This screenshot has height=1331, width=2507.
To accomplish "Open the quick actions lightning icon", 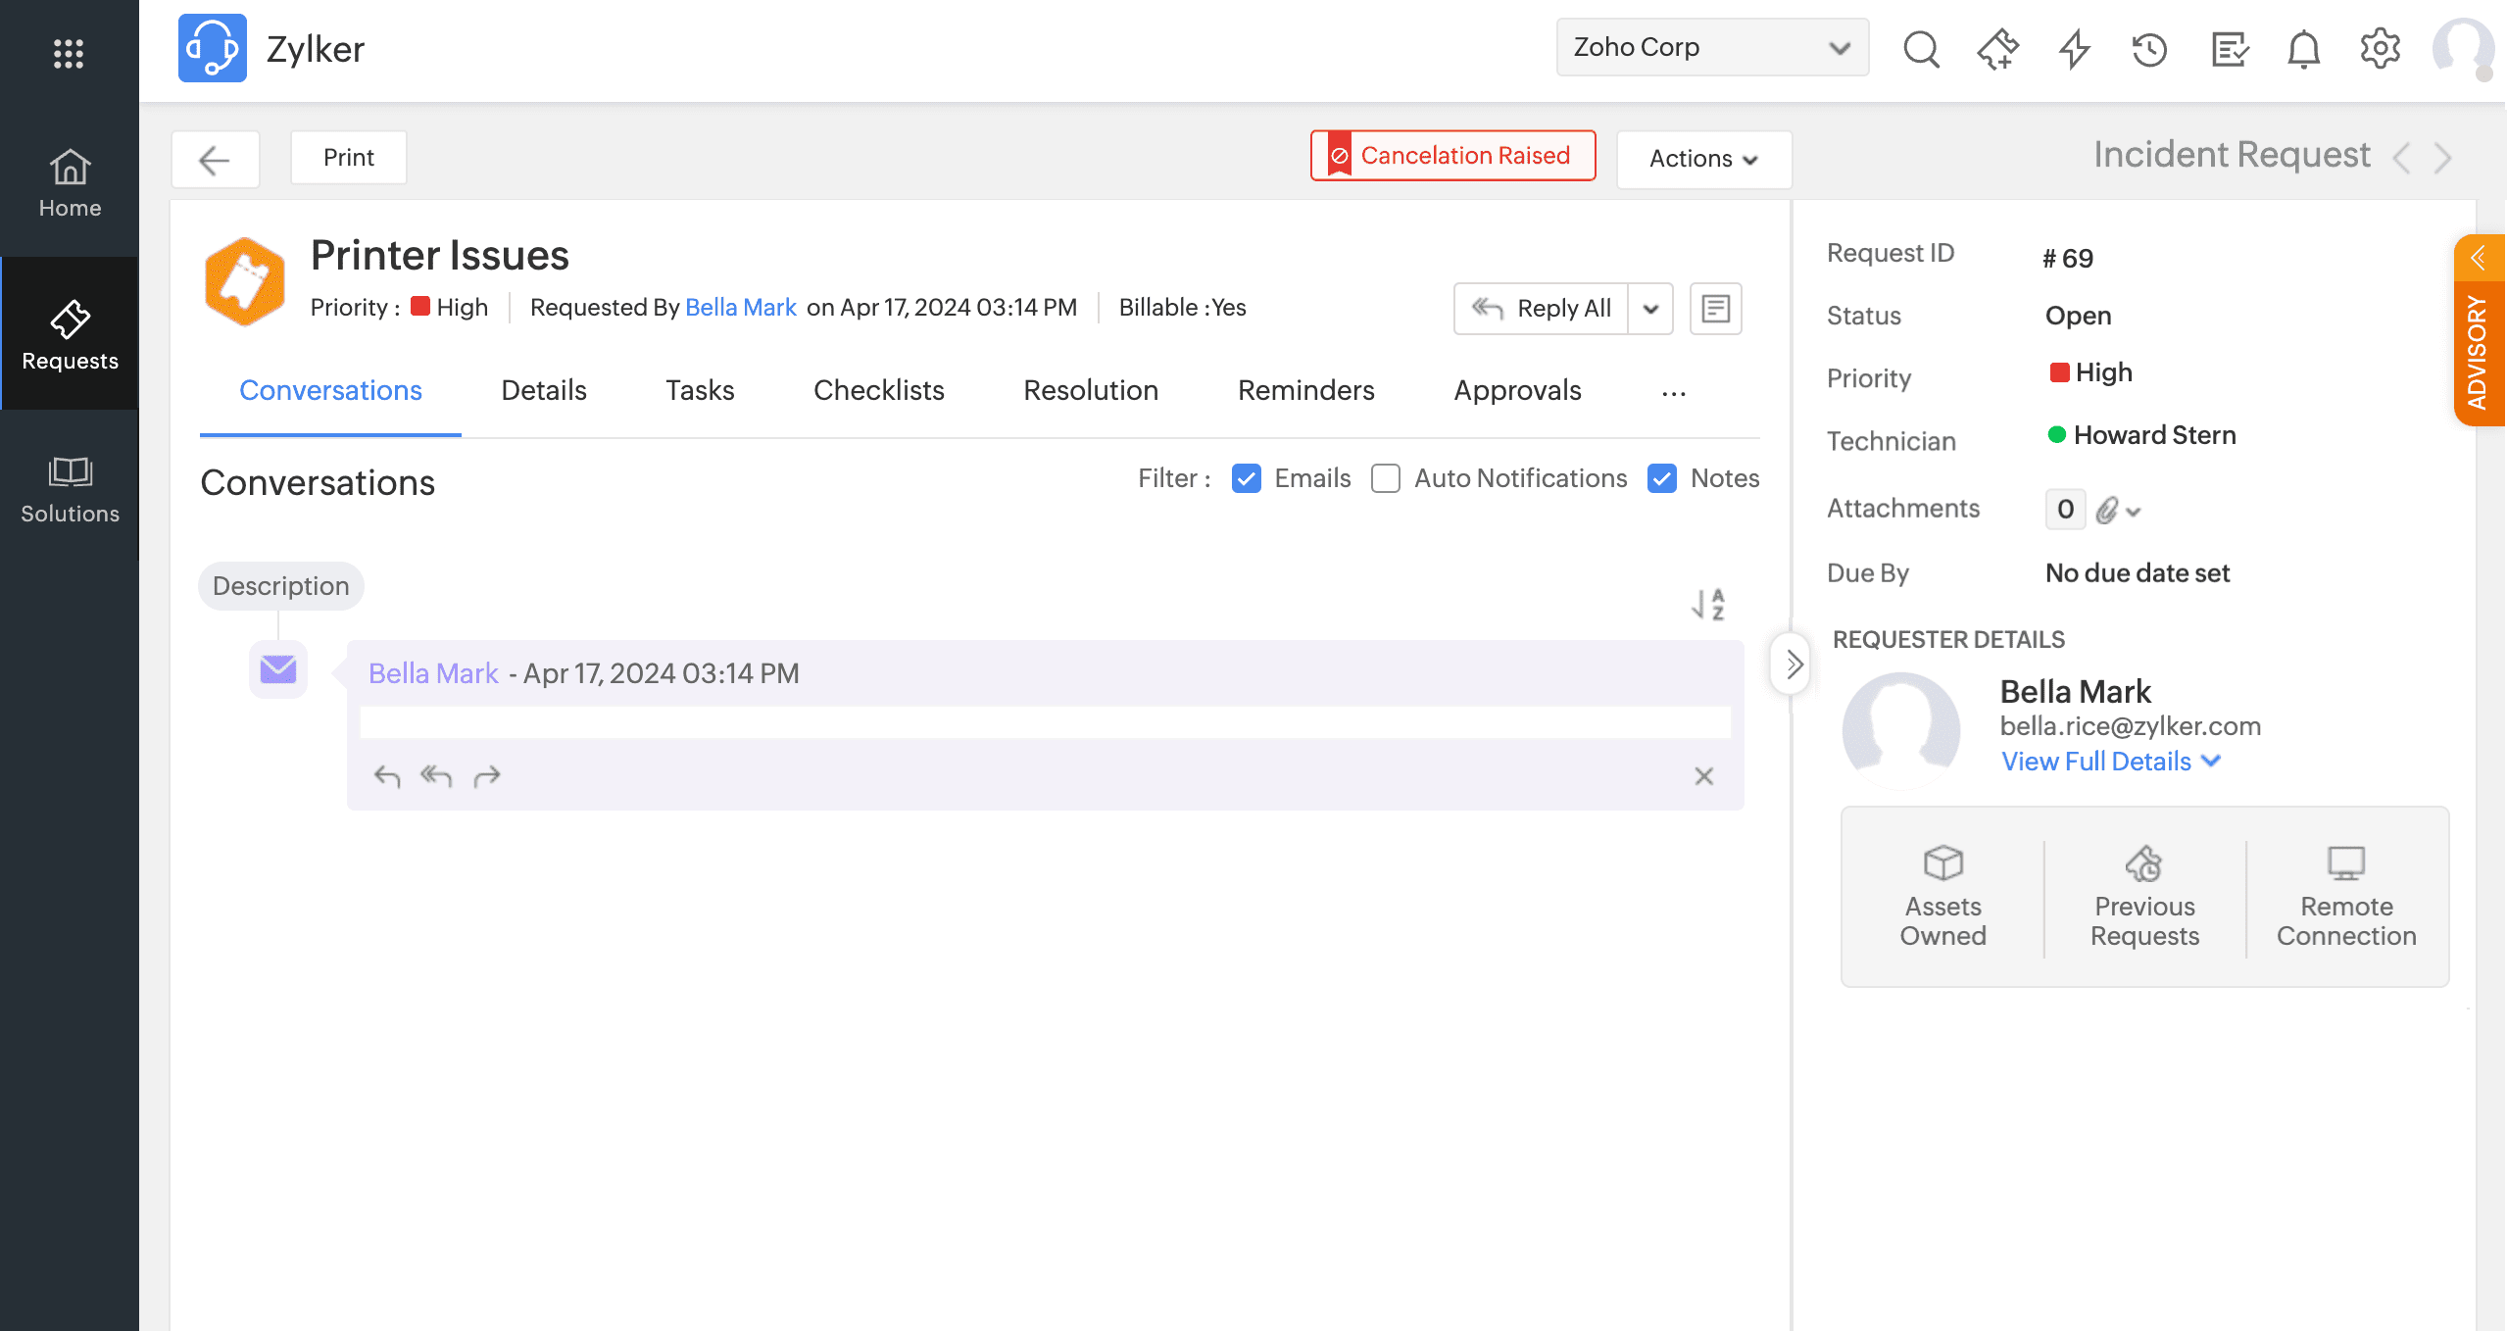I will coord(2074,49).
